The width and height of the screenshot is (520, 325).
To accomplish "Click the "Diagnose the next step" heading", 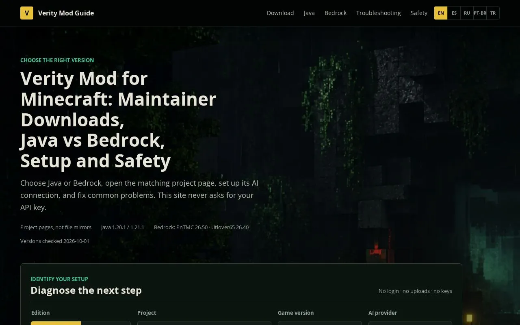I will pos(86,290).
